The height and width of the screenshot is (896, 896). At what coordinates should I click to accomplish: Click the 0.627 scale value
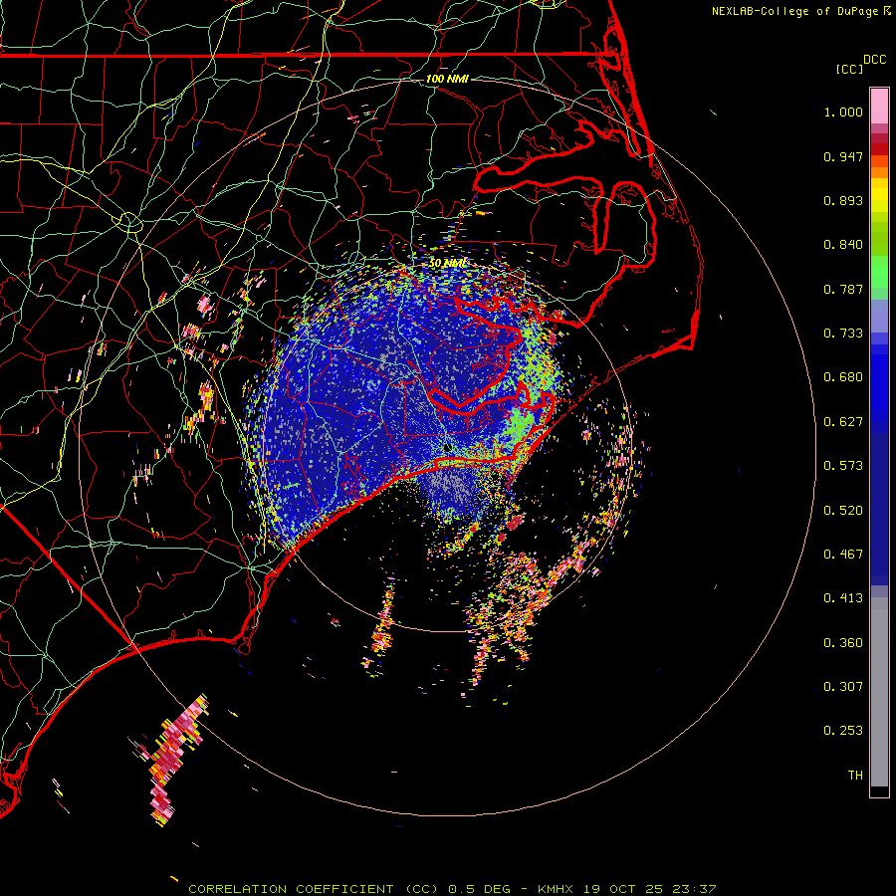(843, 422)
